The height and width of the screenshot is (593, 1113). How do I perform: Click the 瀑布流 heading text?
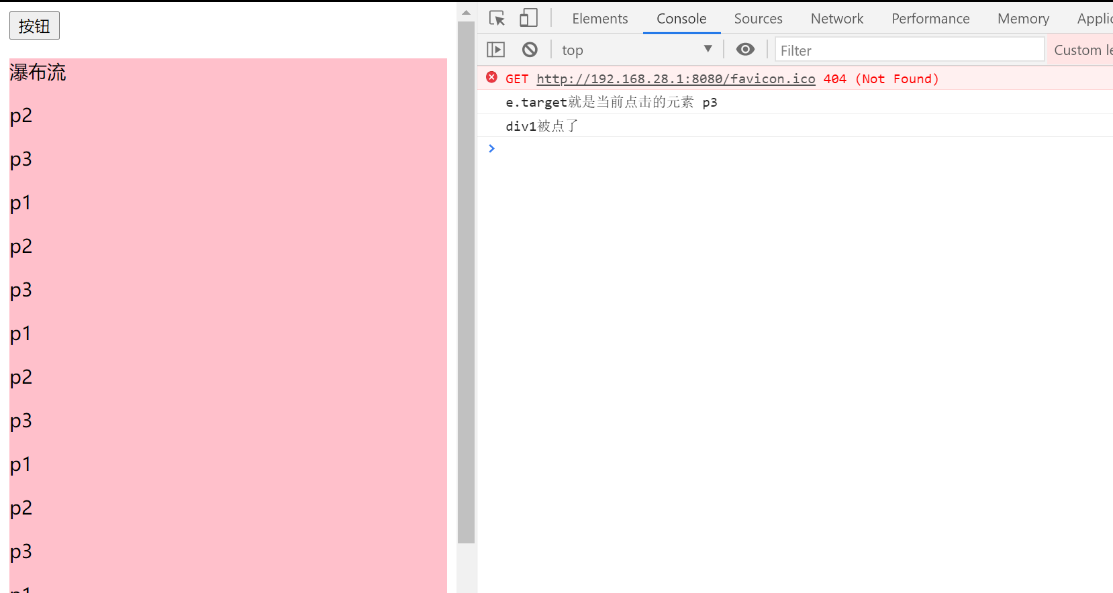coord(38,72)
